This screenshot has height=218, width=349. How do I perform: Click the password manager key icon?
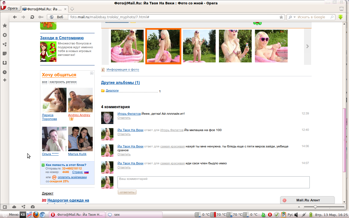(x=41, y=17)
